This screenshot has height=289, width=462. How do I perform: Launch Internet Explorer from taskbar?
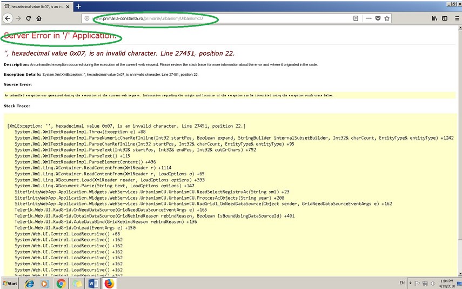(x=29, y=283)
